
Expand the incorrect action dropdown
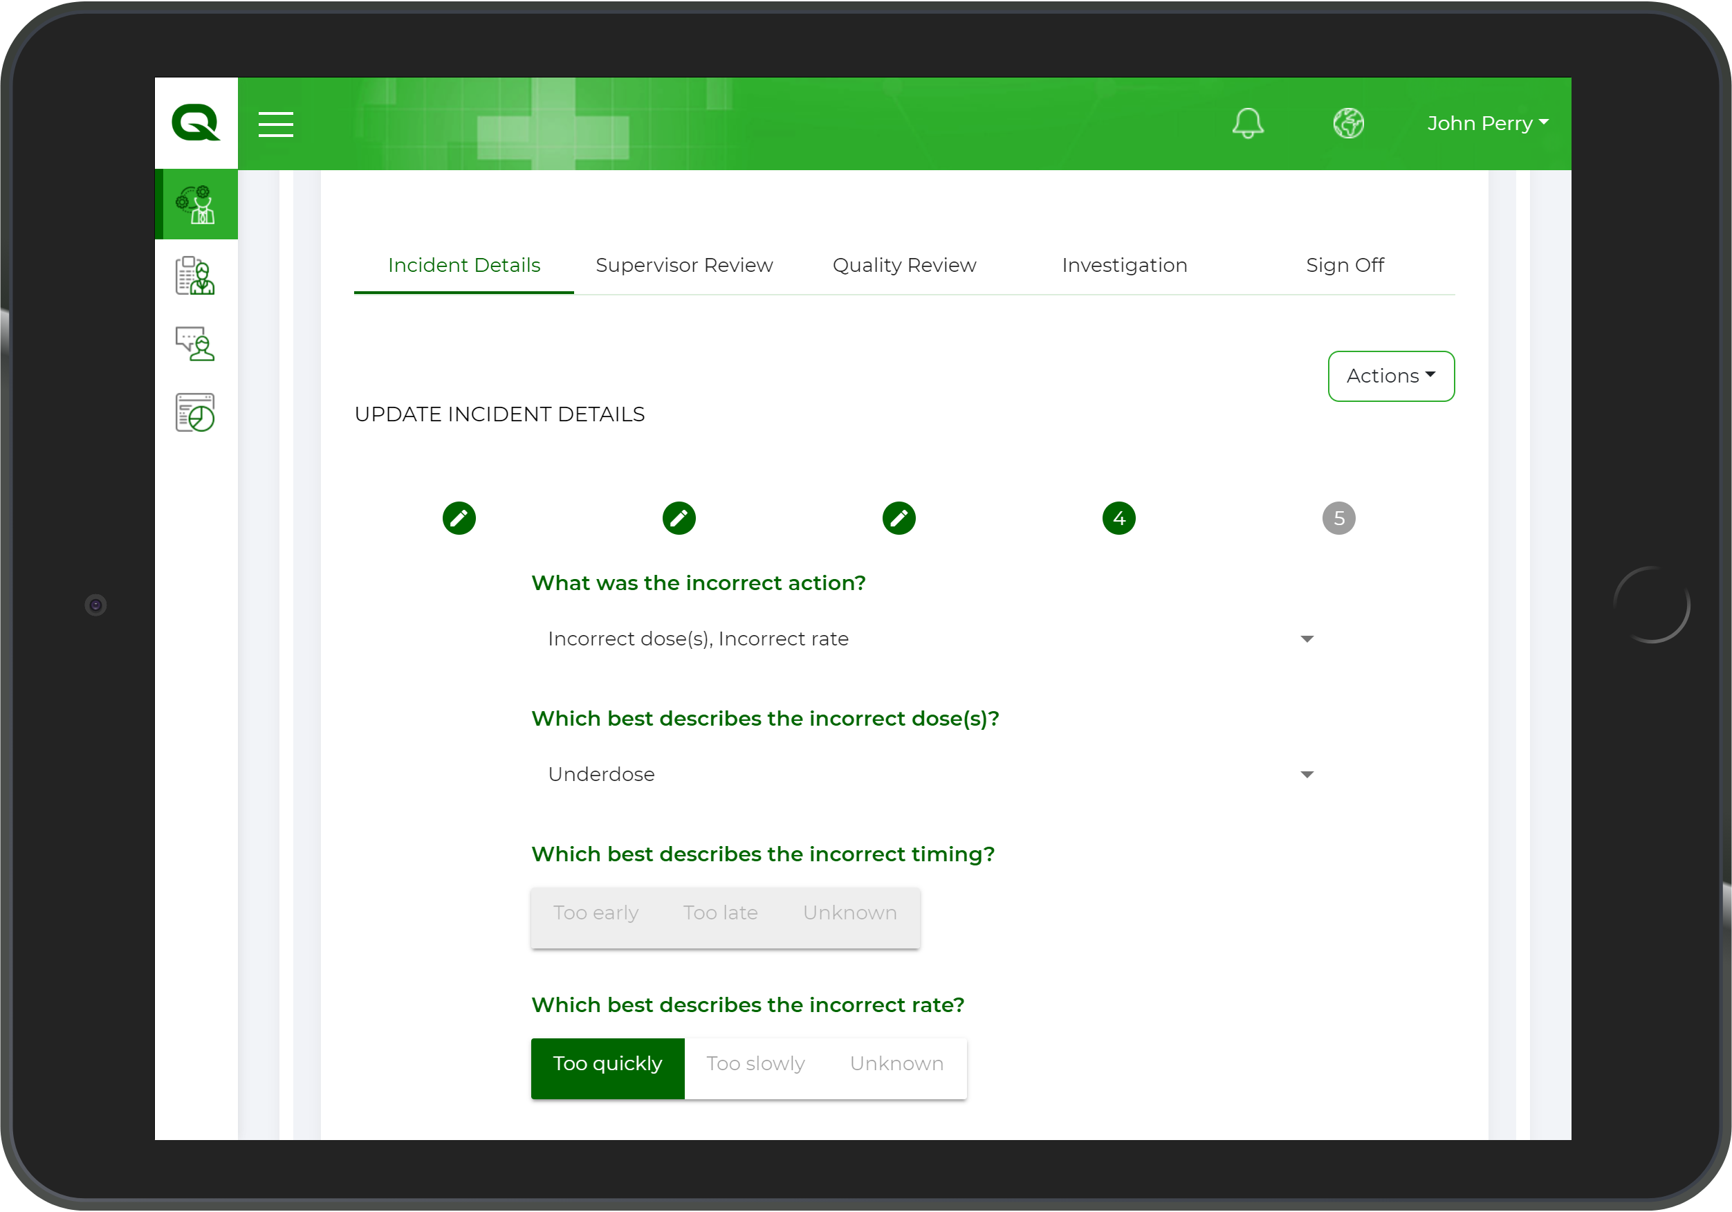point(1307,639)
